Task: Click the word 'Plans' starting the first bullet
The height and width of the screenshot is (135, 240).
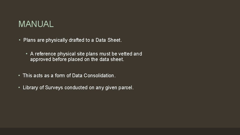Action: 29,40
